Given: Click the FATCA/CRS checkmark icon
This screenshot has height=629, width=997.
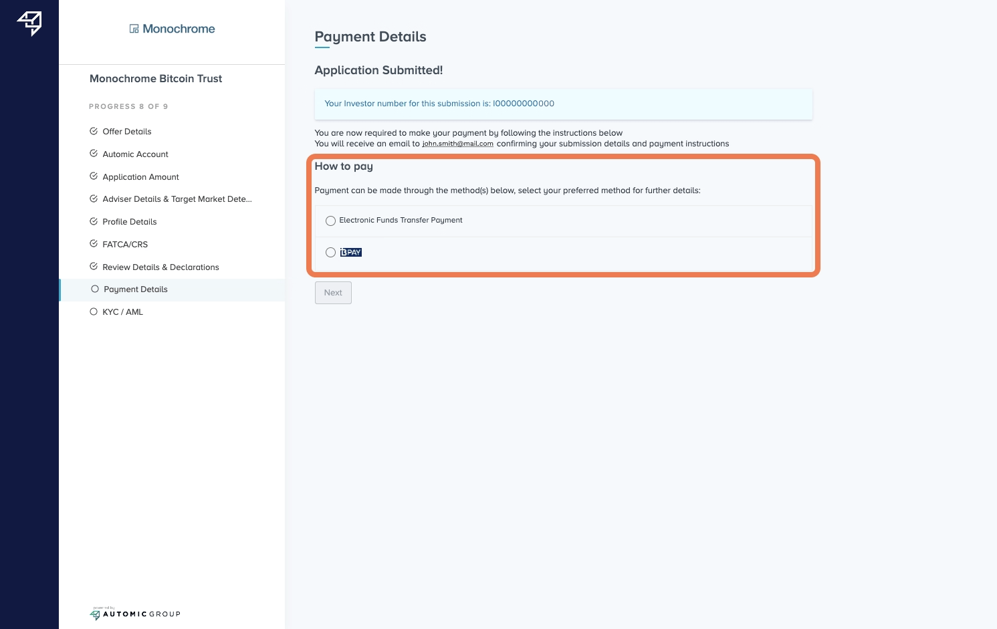Looking at the screenshot, I should [x=94, y=244].
